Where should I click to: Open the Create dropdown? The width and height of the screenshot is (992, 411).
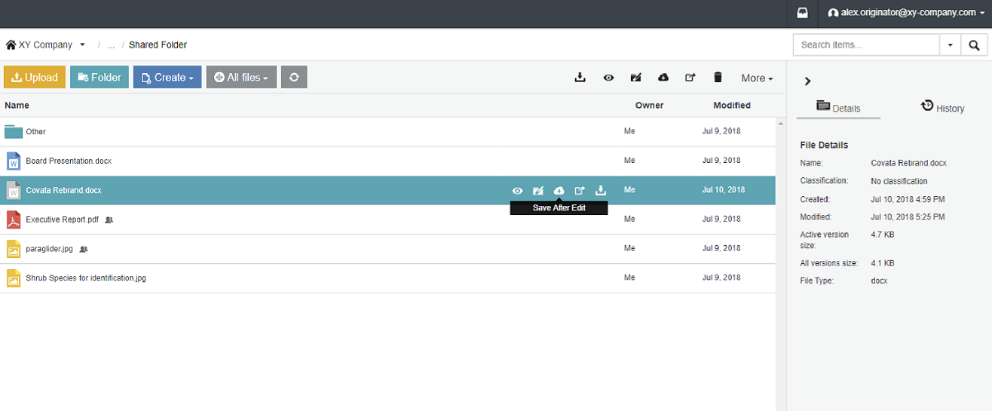click(x=167, y=77)
